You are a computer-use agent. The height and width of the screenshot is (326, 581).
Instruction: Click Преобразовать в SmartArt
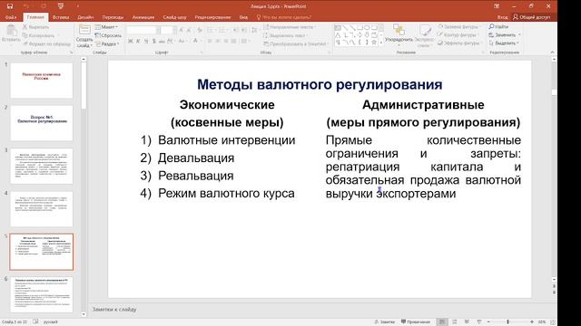[x=296, y=43]
